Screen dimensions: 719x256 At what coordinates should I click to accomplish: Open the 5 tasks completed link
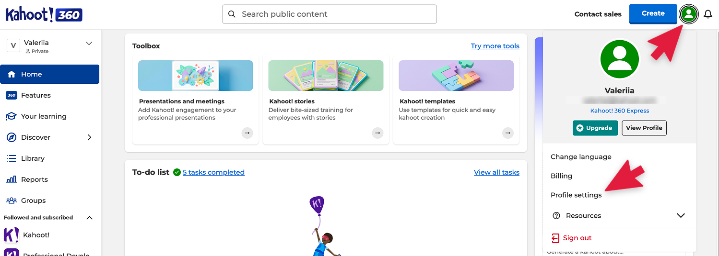pos(213,172)
